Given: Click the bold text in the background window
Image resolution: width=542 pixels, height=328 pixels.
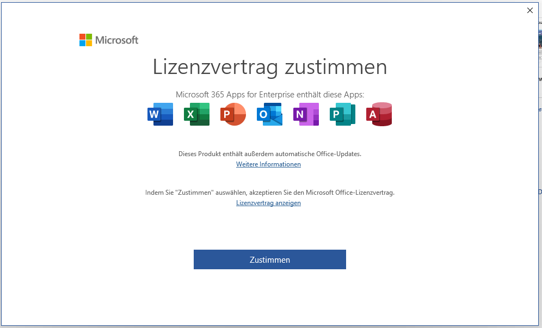Looking at the screenshot, I should 540,79.
